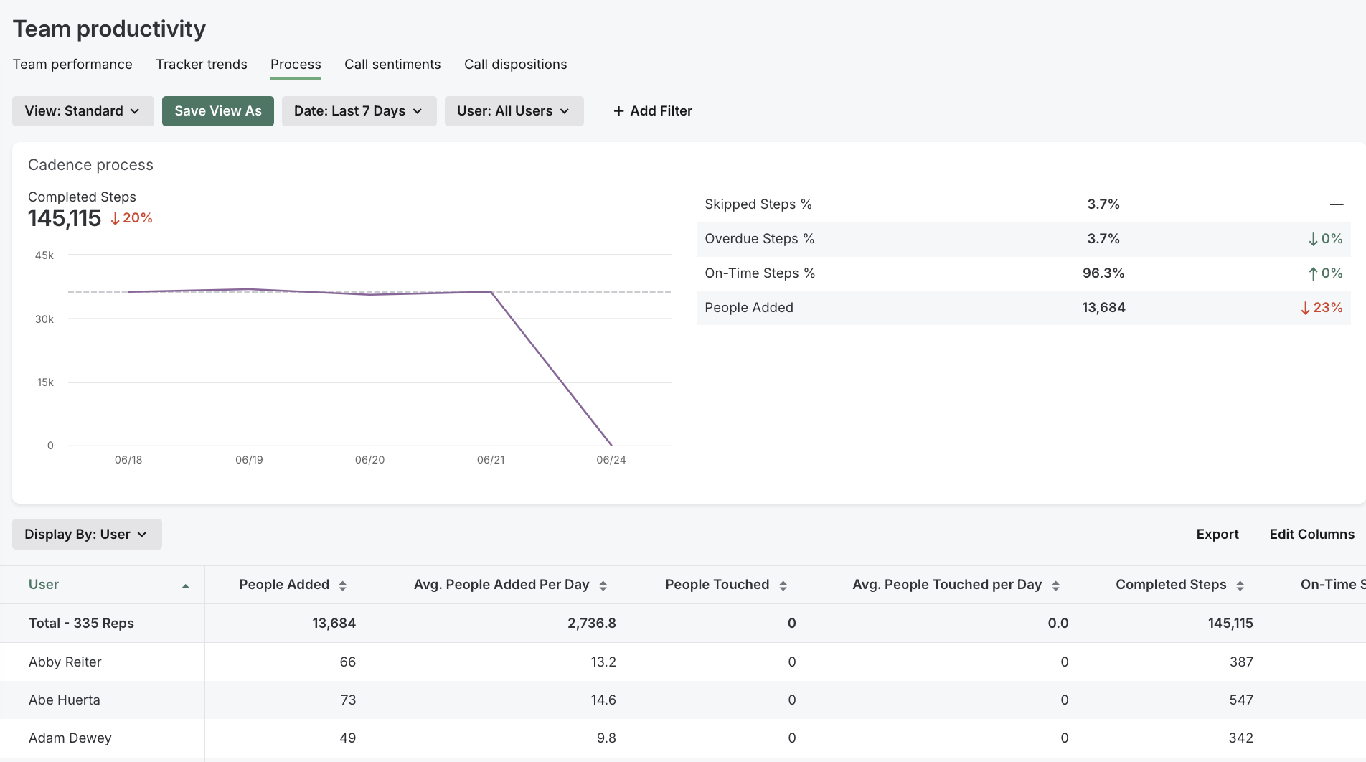The image size is (1366, 762).
Task: Open the User: All Users filter dropdown
Action: [514, 110]
